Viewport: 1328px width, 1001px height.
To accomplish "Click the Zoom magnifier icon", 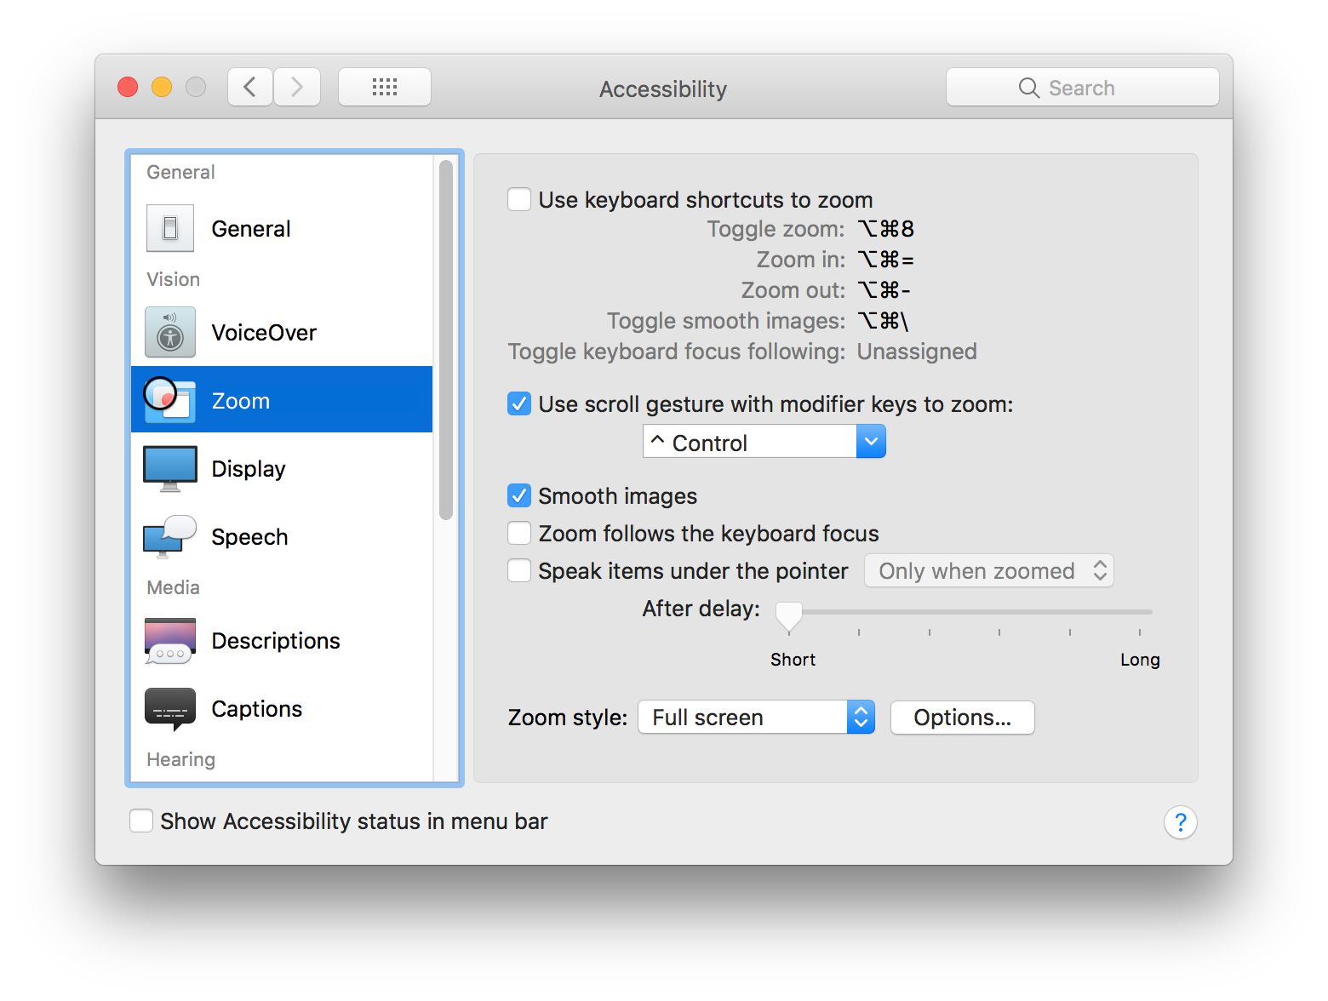I will pyautogui.click(x=169, y=399).
